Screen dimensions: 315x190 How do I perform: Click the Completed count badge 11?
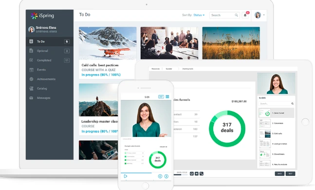(67, 60)
